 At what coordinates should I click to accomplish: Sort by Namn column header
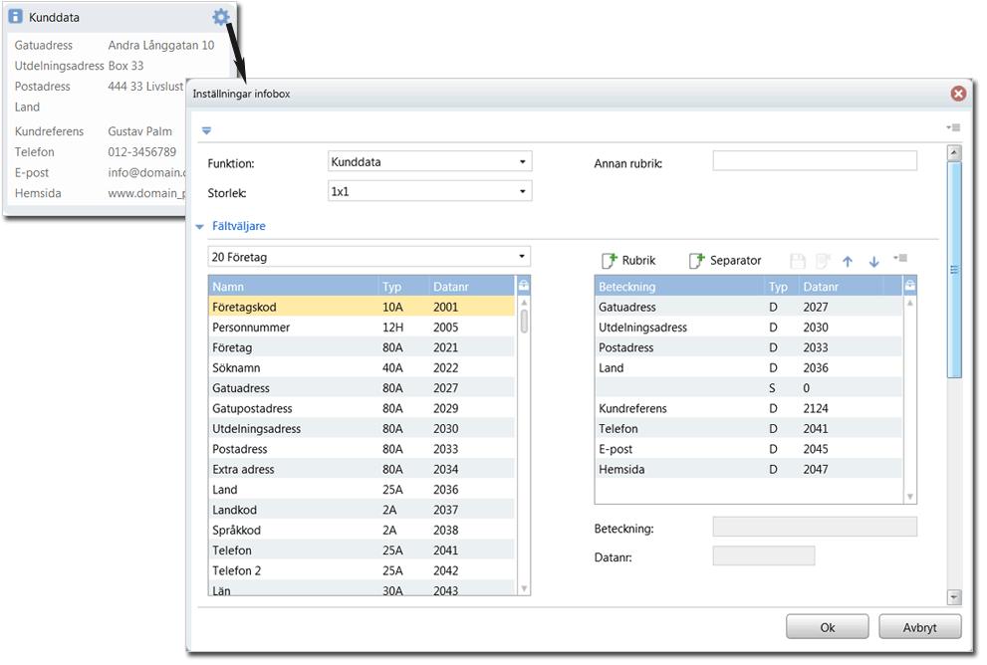coord(294,287)
